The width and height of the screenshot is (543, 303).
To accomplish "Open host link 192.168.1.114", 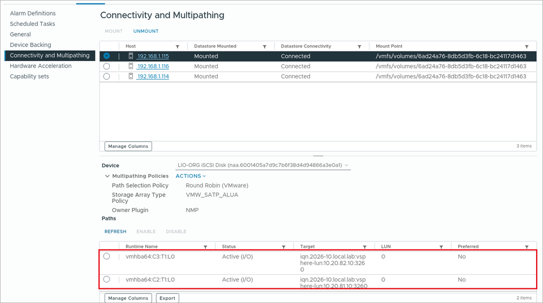I will (153, 76).
